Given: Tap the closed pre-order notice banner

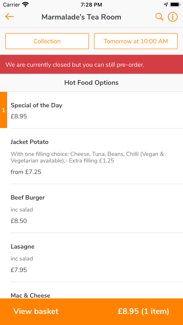Looking at the screenshot, I should point(92,64).
